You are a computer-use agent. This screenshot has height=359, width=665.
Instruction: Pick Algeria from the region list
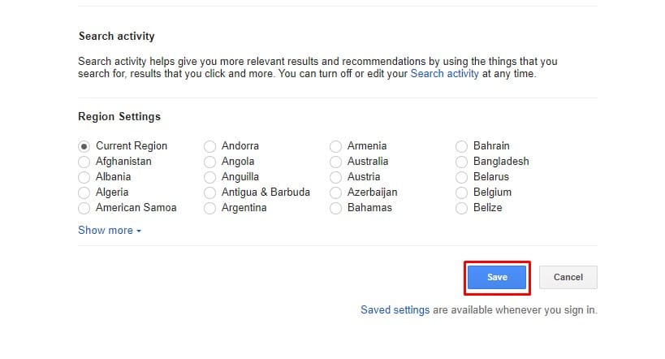tap(84, 192)
